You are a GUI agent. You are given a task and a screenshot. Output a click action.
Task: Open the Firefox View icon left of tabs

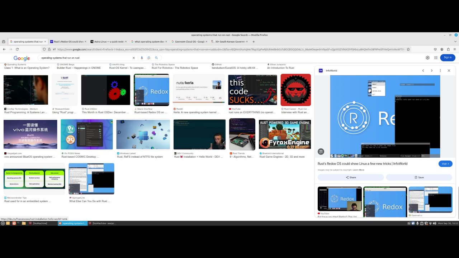coord(4,42)
